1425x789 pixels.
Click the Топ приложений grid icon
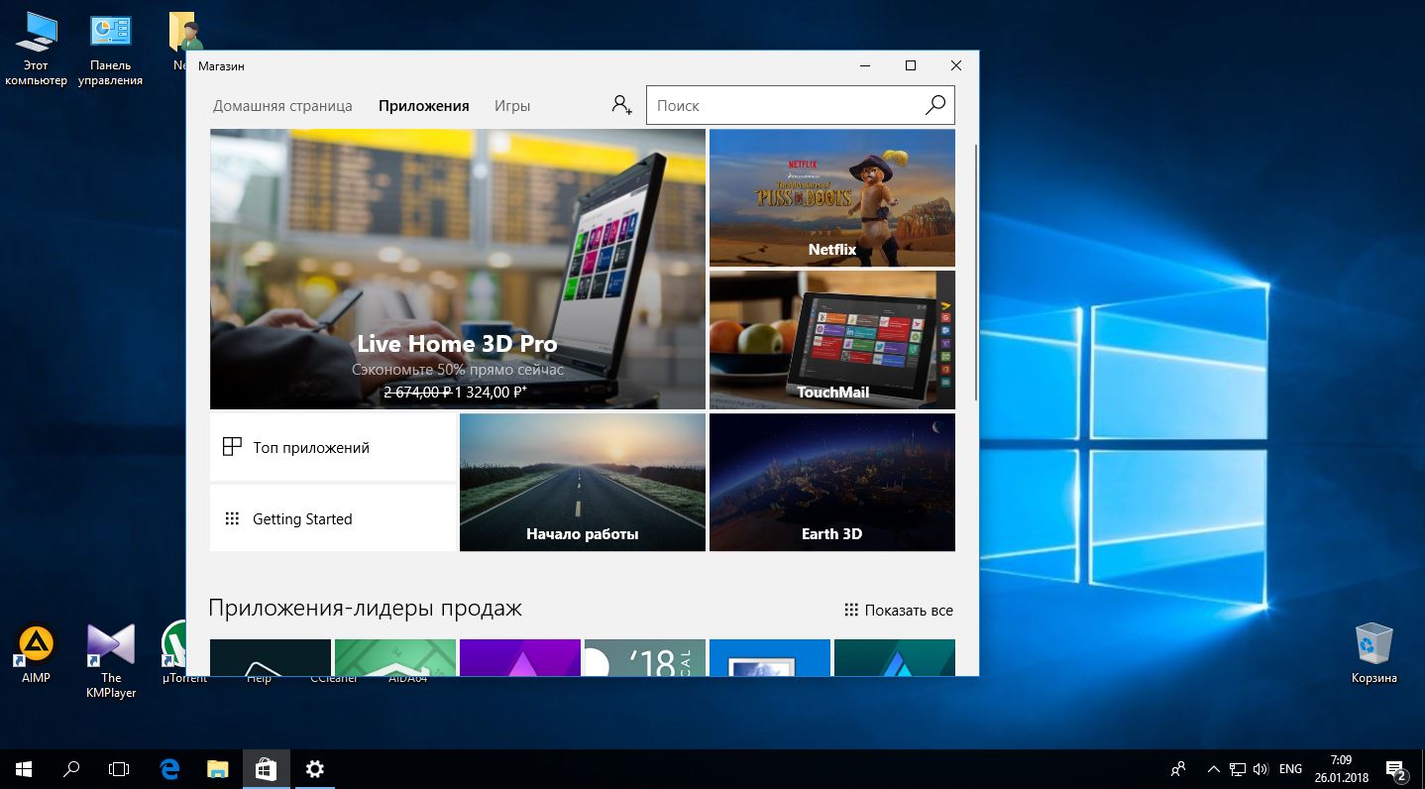(x=232, y=447)
